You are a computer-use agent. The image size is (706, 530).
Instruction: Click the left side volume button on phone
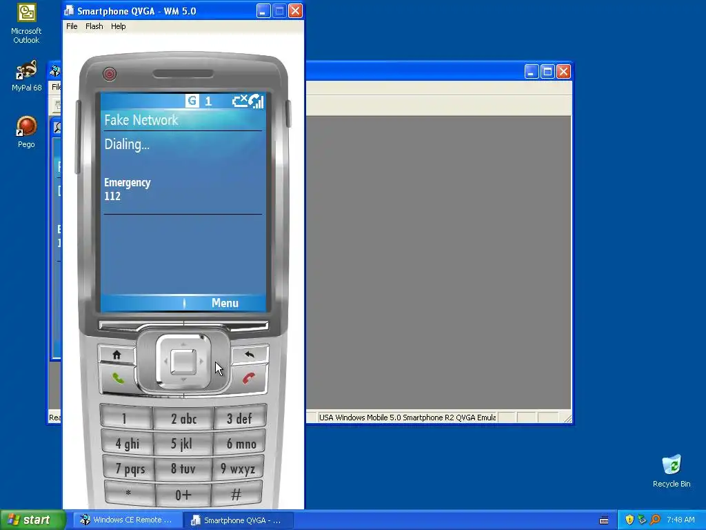(77, 137)
